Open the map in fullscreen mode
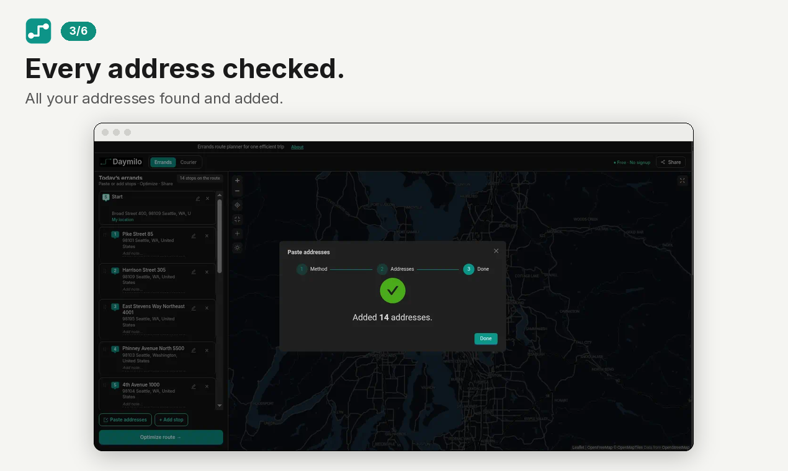This screenshot has width=788, height=471. [x=683, y=180]
